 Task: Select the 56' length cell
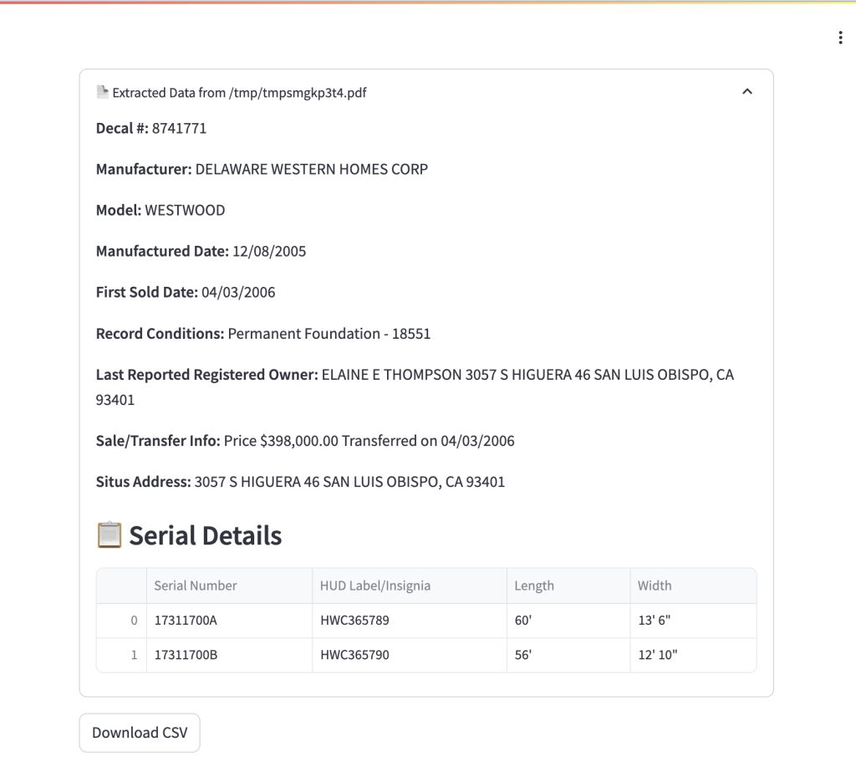tap(523, 655)
